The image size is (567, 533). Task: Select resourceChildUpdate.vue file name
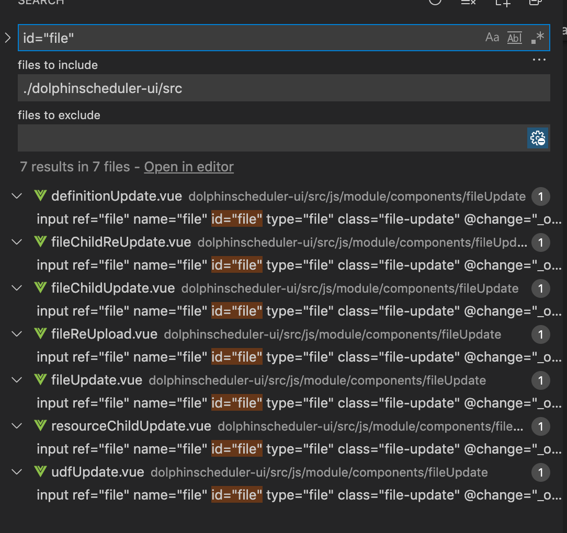[131, 426]
